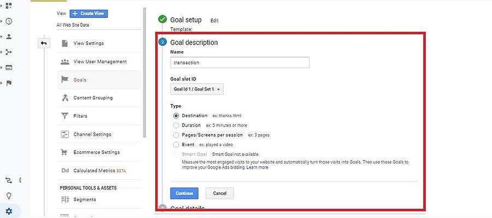492x218 pixels.
Task: Click the back arrow button
Action: 44,43
